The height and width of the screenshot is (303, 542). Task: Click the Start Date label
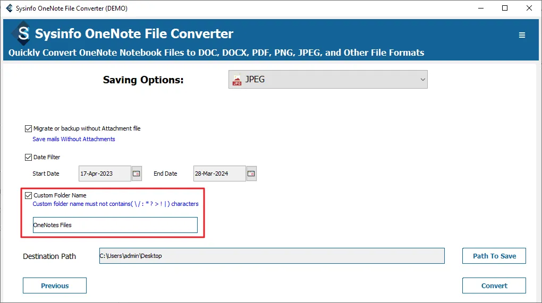(x=46, y=174)
